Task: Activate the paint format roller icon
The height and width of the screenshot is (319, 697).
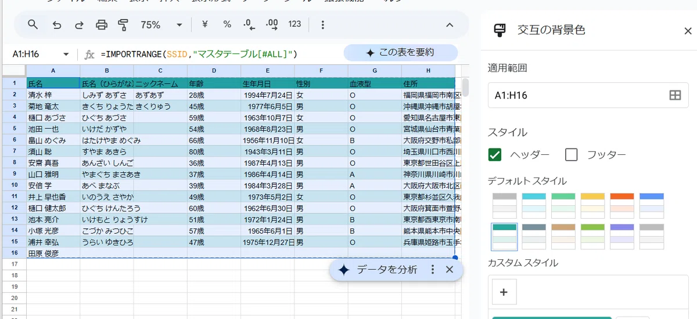Action: point(123,25)
